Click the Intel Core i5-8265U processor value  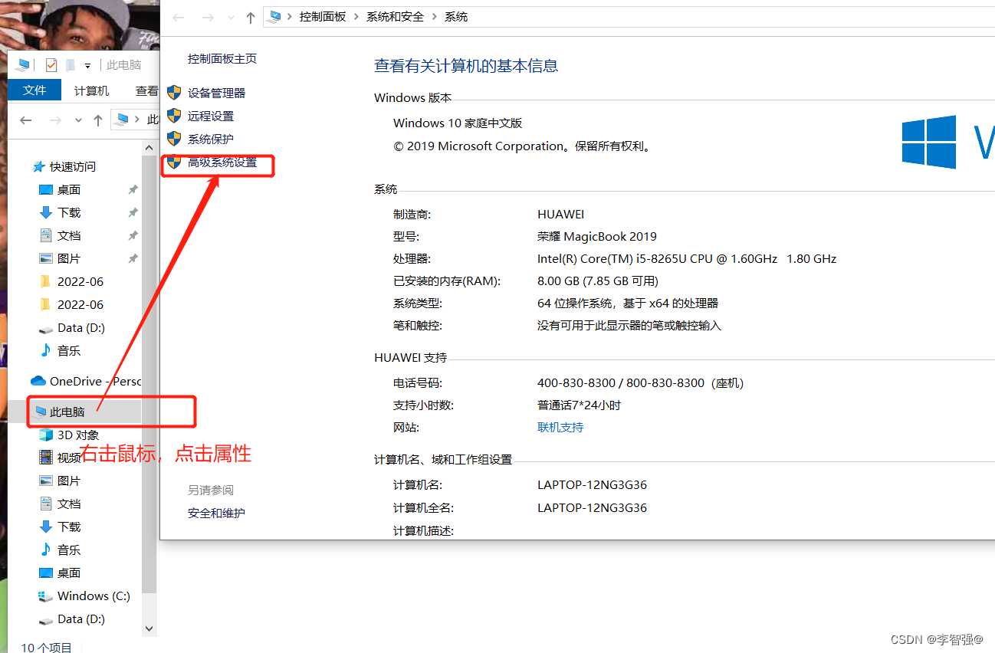click(x=687, y=258)
